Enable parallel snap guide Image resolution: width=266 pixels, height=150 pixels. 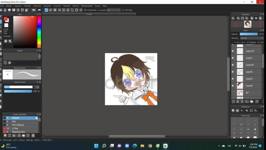coord(51,10)
